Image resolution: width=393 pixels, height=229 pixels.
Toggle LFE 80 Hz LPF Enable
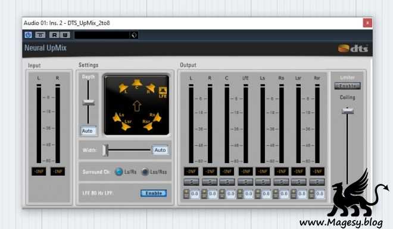click(x=154, y=193)
